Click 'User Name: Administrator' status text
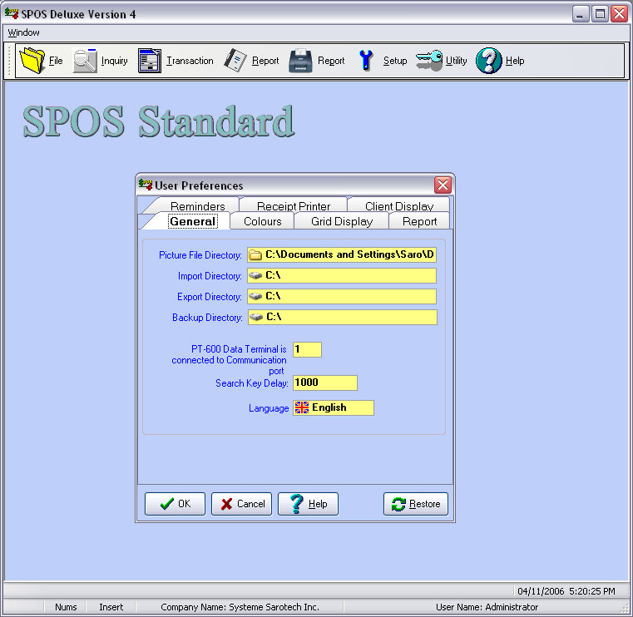This screenshot has height=617, width=633. point(487,607)
